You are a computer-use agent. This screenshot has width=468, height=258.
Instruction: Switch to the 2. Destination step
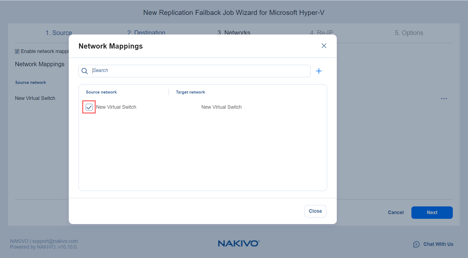coord(146,33)
